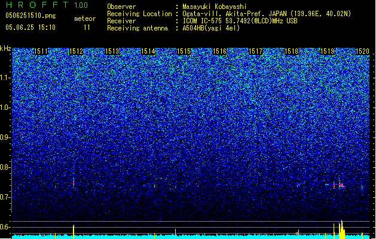Click the HROFFT 1.0.0 title text
Image resolution: width=376 pixels, height=239 pixels.
(x=47, y=5)
